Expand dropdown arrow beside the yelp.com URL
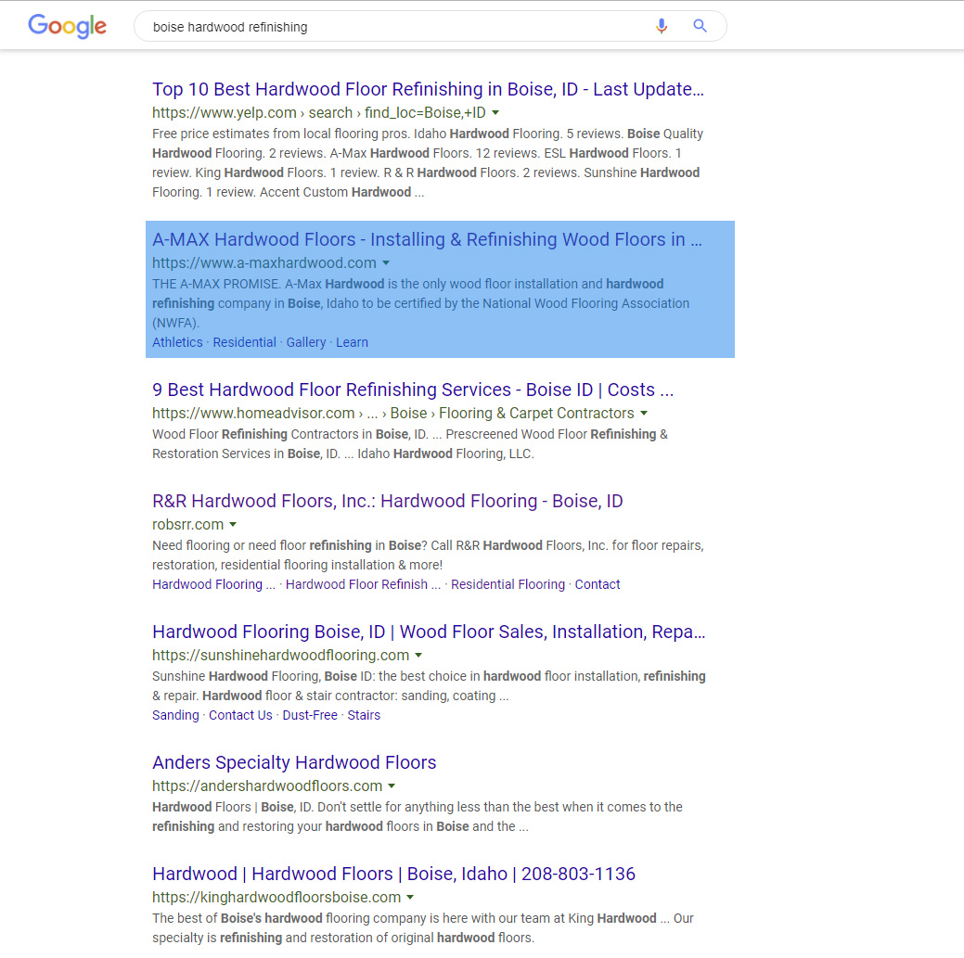 coord(495,112)
